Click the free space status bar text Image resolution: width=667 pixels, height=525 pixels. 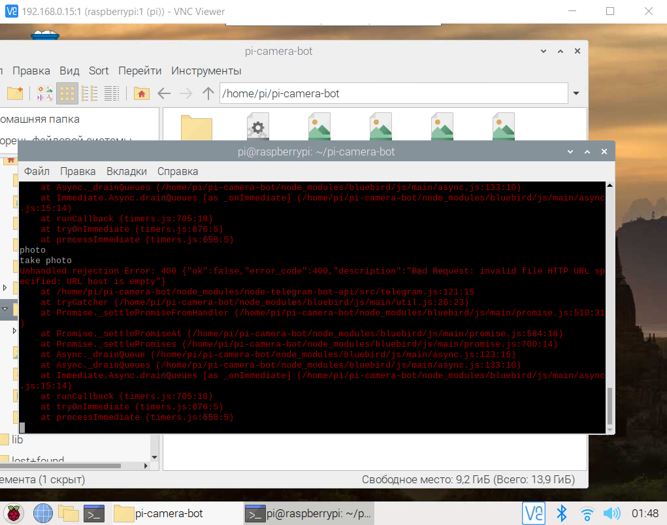coord(468,479)
